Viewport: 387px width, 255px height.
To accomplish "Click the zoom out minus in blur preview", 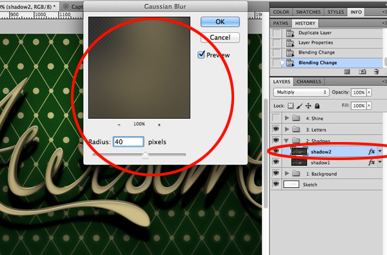I will click(119, 125).
